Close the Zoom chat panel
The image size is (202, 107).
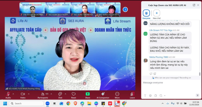[198, 5]
